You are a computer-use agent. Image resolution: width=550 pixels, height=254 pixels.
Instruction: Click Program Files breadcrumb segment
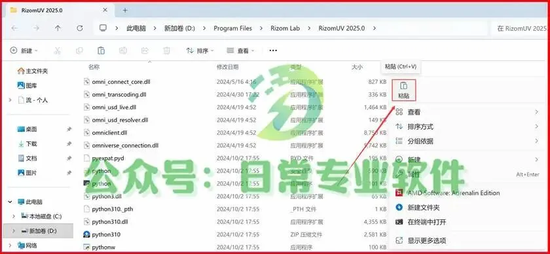coord(233,28)
